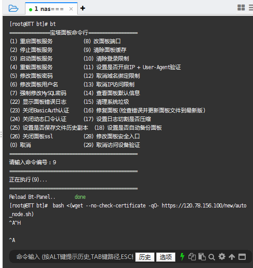The width and height of the screenshot is (253, 268).
Task: Click the '(17) 设置日志切割是否压缩' text
Action: [x=117, y=119]
